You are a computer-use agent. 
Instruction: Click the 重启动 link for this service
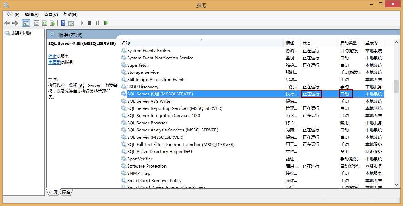click(54, 62)
